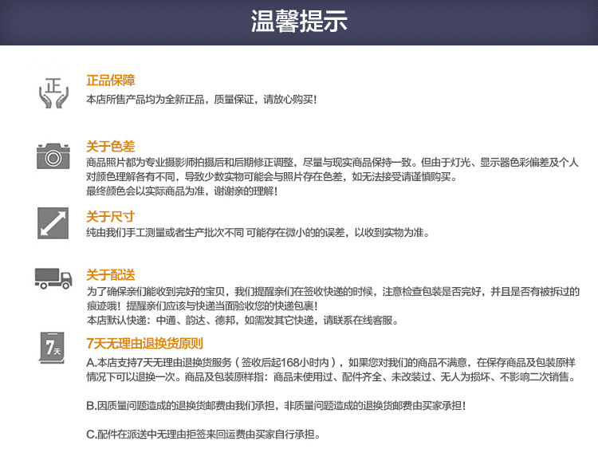Screen dimensions: 598x449
Task: Click the 正品保障 hands icon
Action: tap(53, 93)
